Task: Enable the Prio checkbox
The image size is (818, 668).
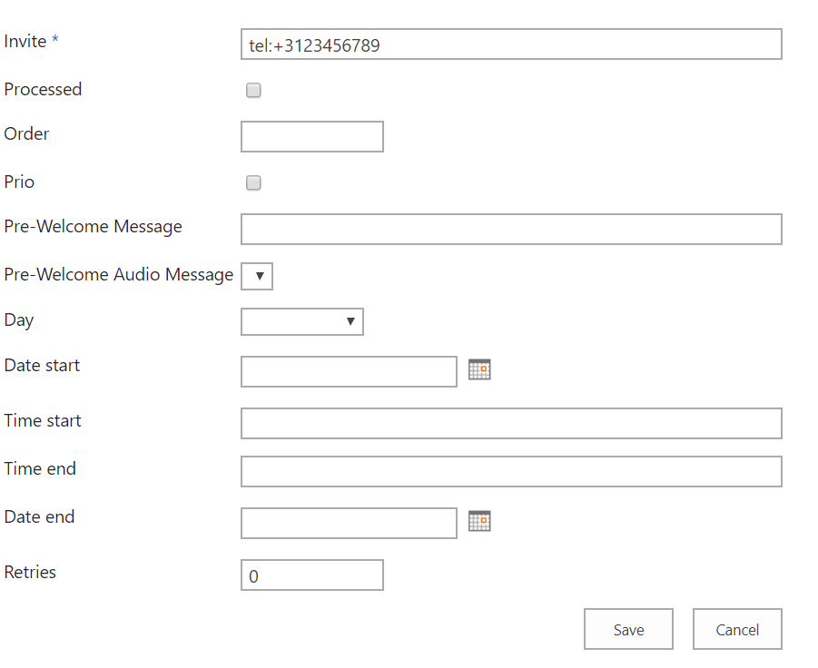Action: [254, 183]
